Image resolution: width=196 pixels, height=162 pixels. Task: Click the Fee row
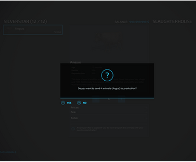[x=109, y=112]
